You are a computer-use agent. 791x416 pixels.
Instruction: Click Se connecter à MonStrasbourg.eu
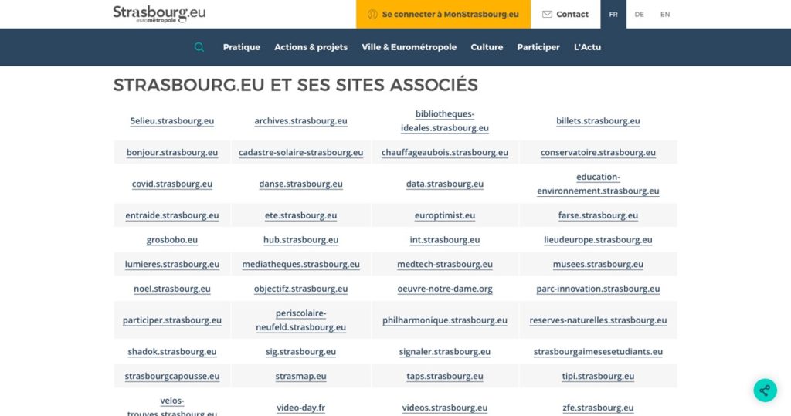443,14
